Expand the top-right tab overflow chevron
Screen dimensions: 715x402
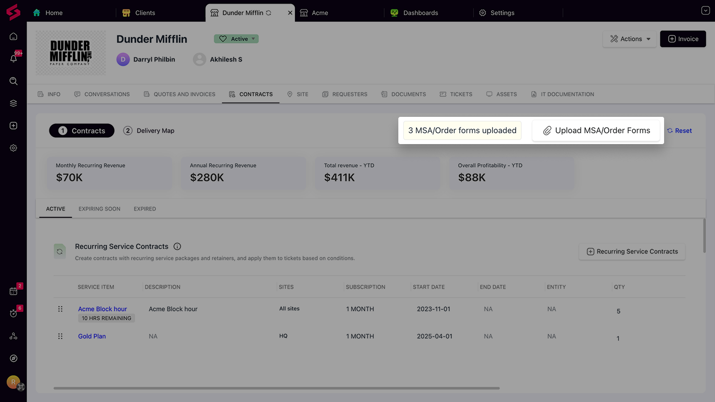click(705, 10)
